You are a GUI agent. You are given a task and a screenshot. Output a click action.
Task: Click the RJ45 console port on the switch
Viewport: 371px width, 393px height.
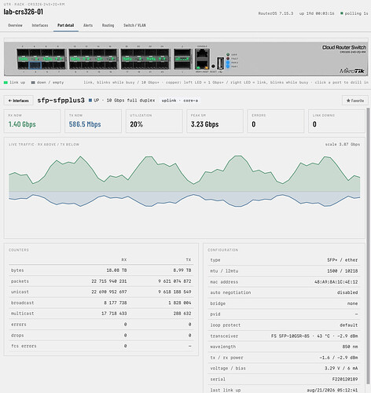(x=202, y=53)
